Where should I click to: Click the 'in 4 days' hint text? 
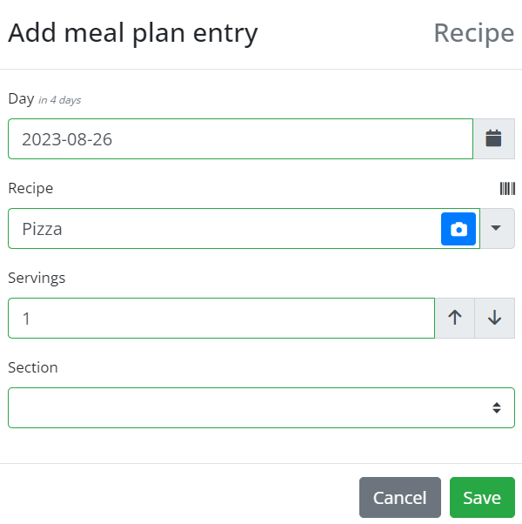59,100
